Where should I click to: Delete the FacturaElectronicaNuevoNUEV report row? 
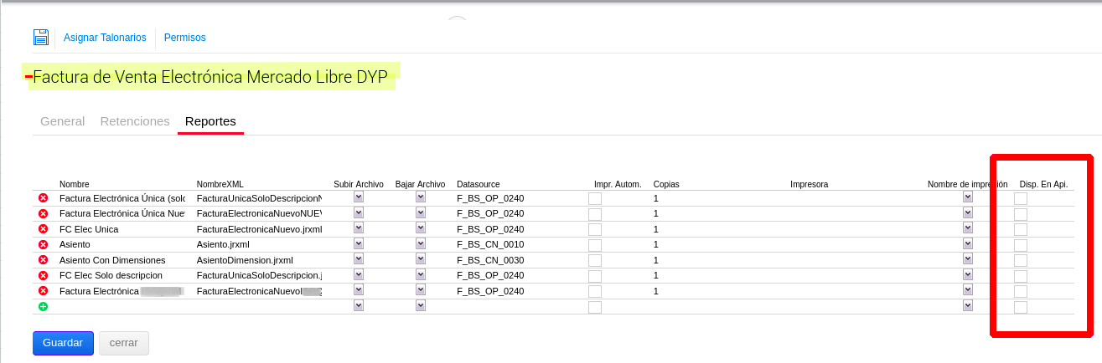(43, 213)
